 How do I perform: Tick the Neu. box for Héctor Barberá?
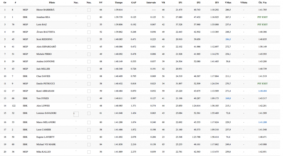click(89, 10)
